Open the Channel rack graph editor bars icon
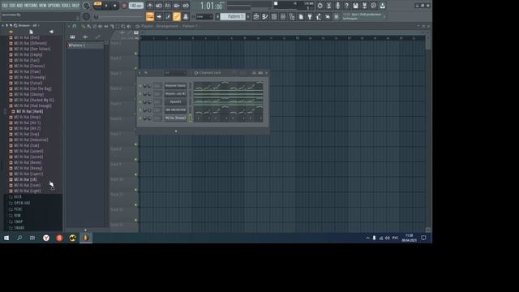 coord(260,73)
